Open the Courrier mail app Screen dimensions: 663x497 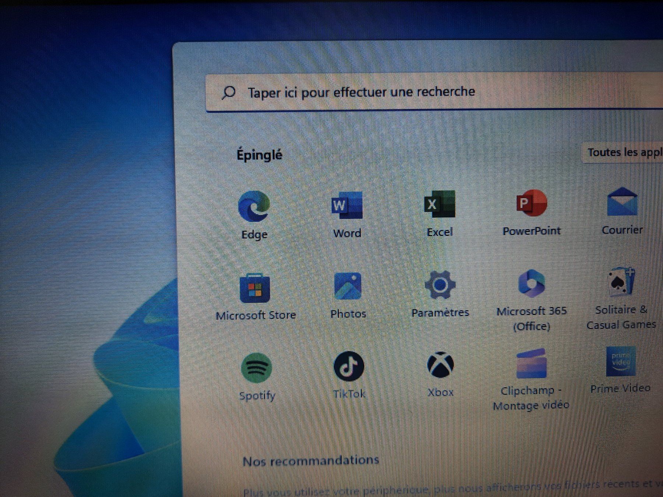(622, 201)
